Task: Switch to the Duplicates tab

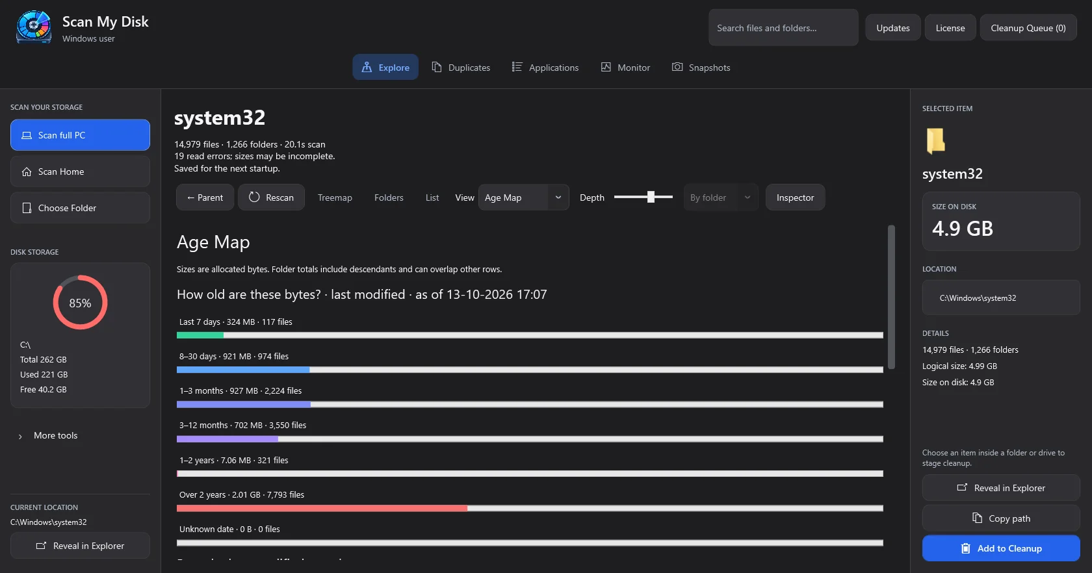Action: [x=461, y=67]
